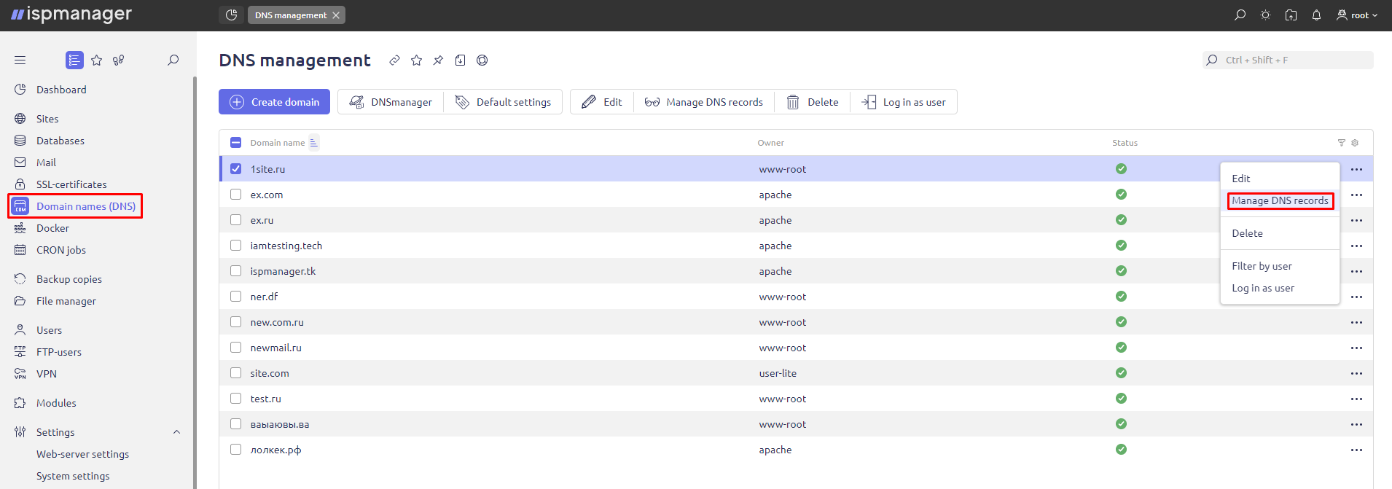The height and width of the screenshot is (489, 1392).
Task: Open the dashboard icon in the top bar
Action: (x=231, y=15)
